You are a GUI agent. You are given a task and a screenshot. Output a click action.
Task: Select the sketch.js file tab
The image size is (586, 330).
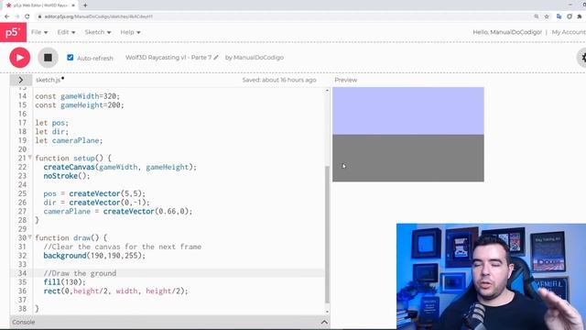coord(49,80)
